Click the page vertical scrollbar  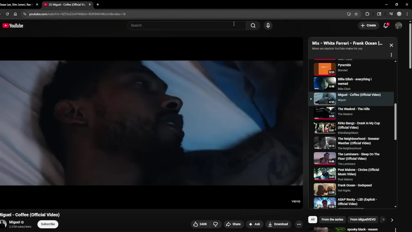[x=410, y=45]
